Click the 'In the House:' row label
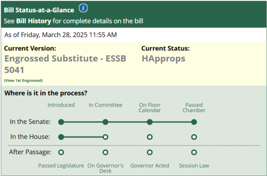 pos(30,137)
